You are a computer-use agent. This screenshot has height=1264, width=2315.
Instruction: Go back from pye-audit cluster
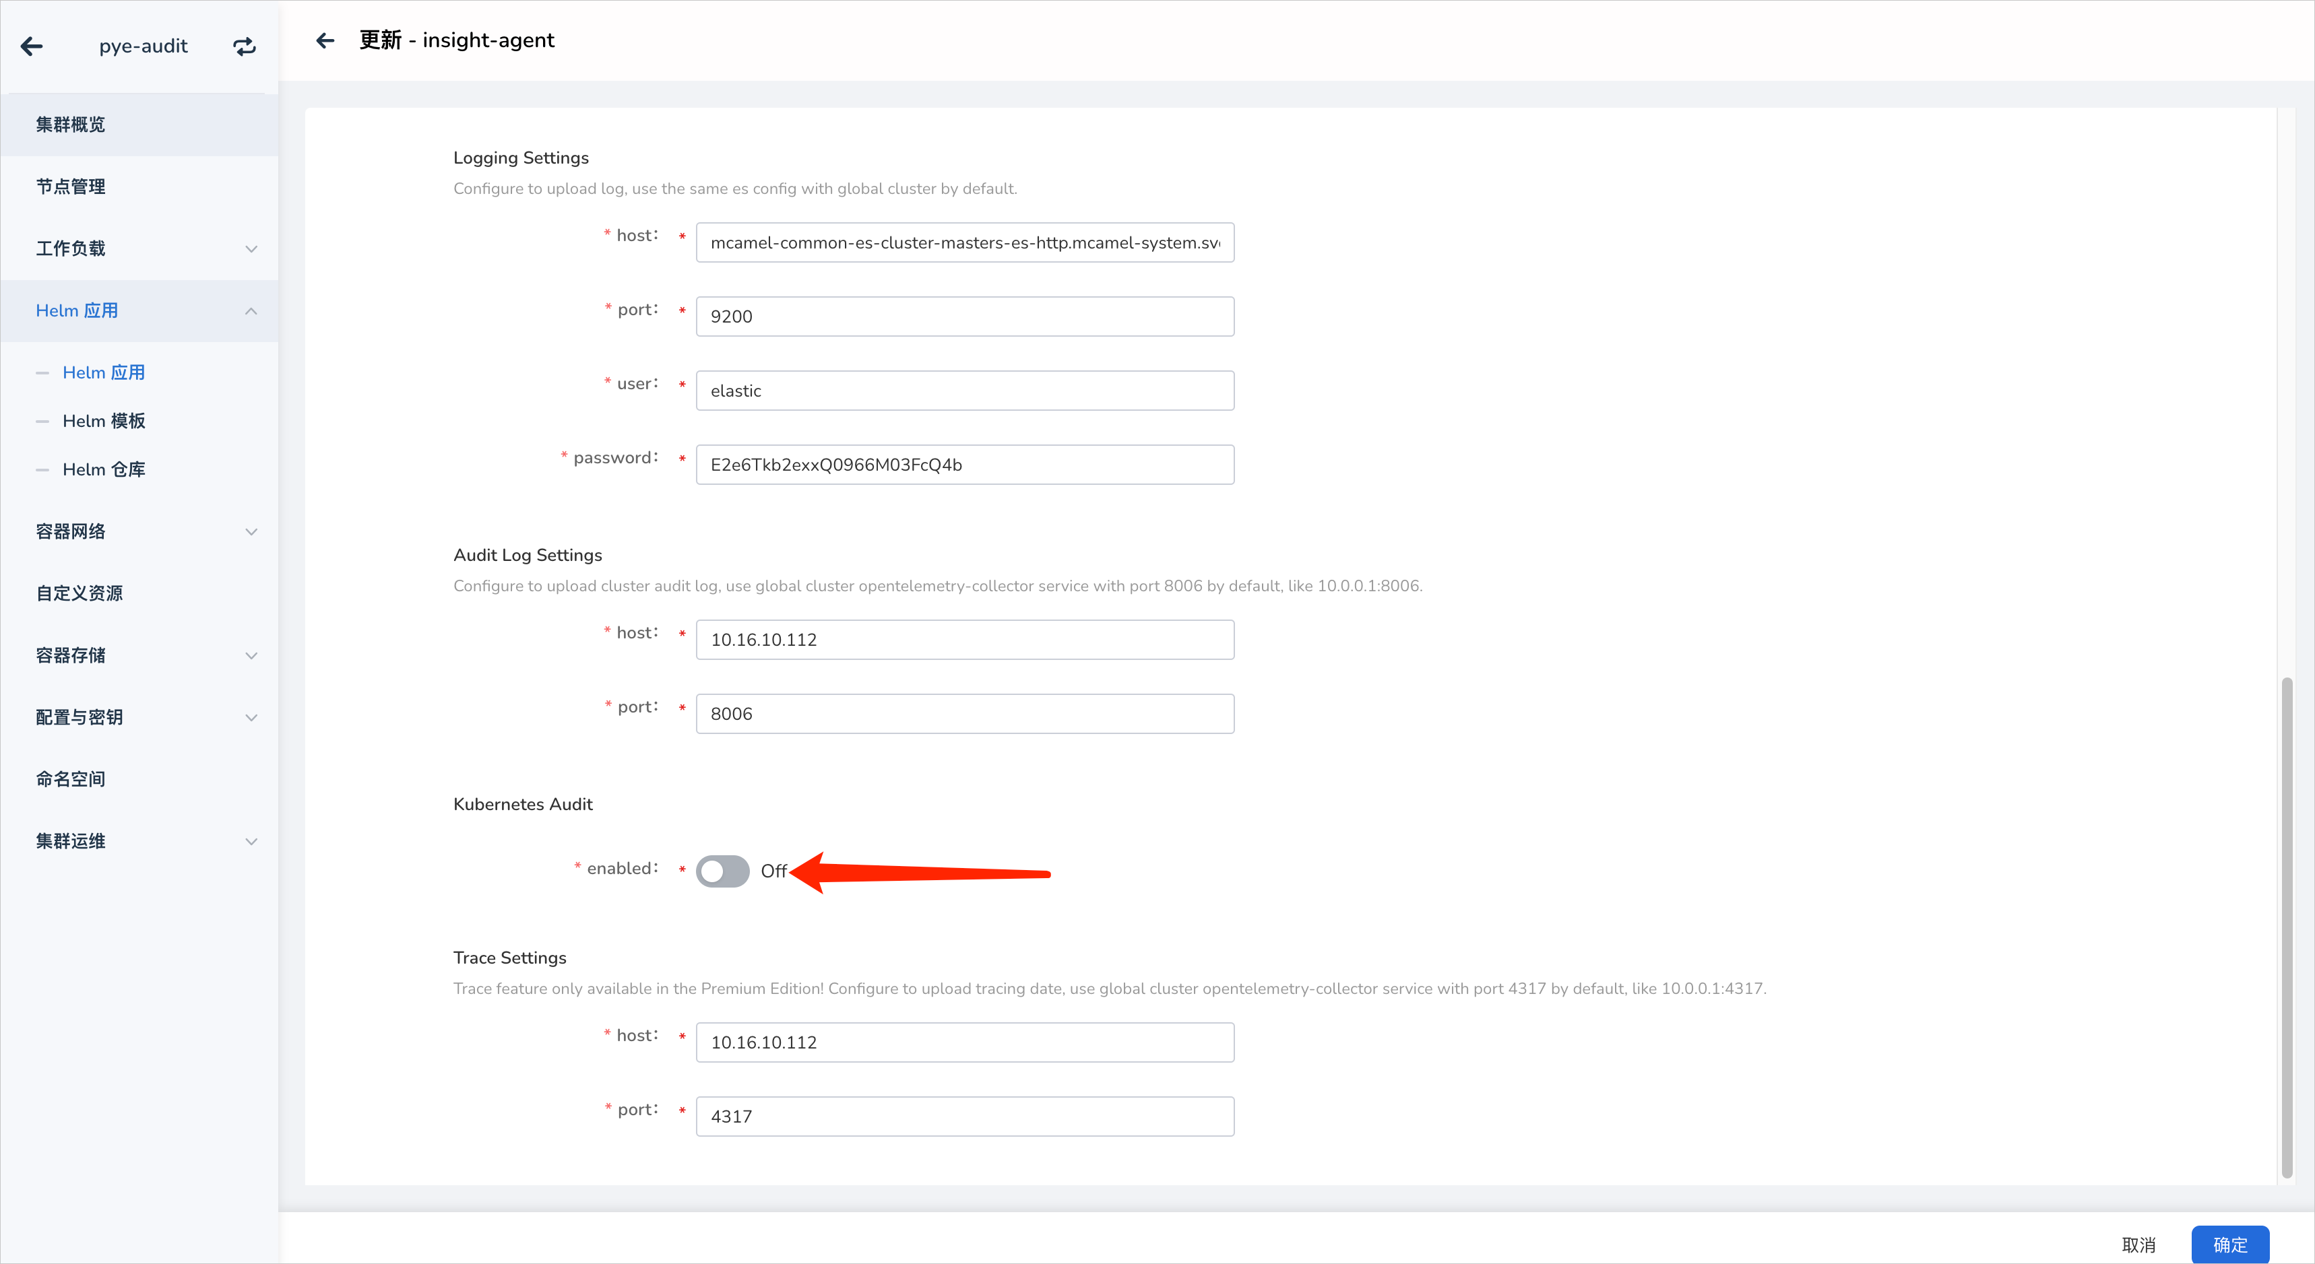coord(32,46)
